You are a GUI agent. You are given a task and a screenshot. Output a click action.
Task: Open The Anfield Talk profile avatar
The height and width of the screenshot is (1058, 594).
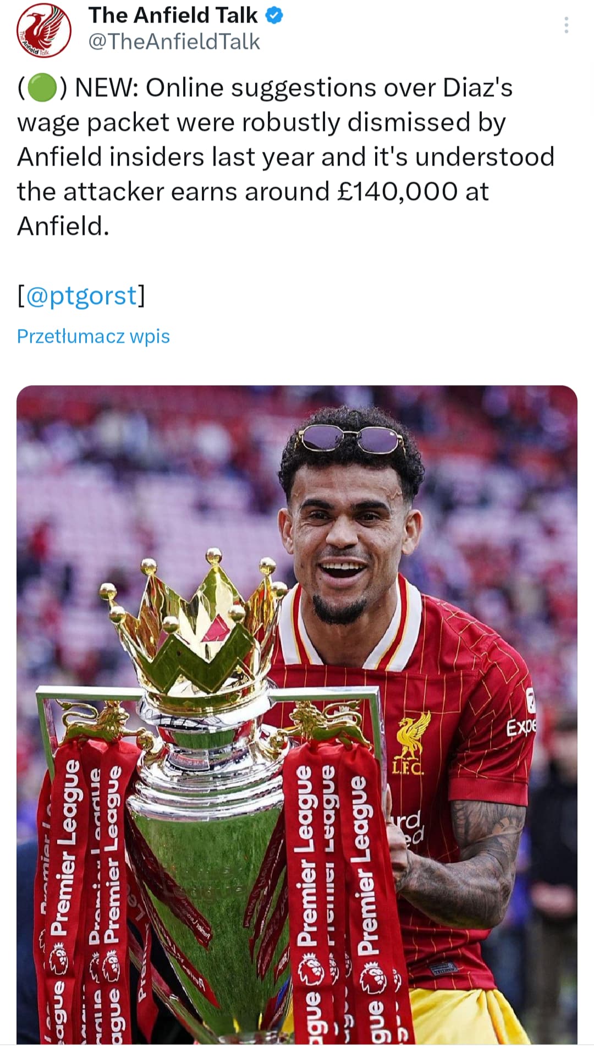[x=44, y=30]
